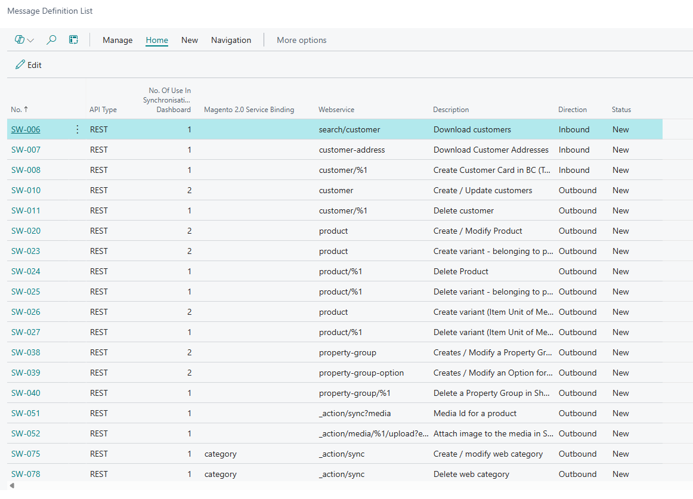
Task: Open the Copilot dropdown icon
Action: 24,40
